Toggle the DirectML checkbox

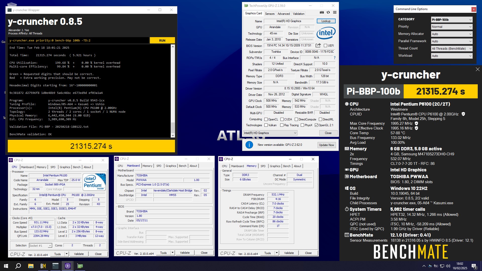coord(320,119)
